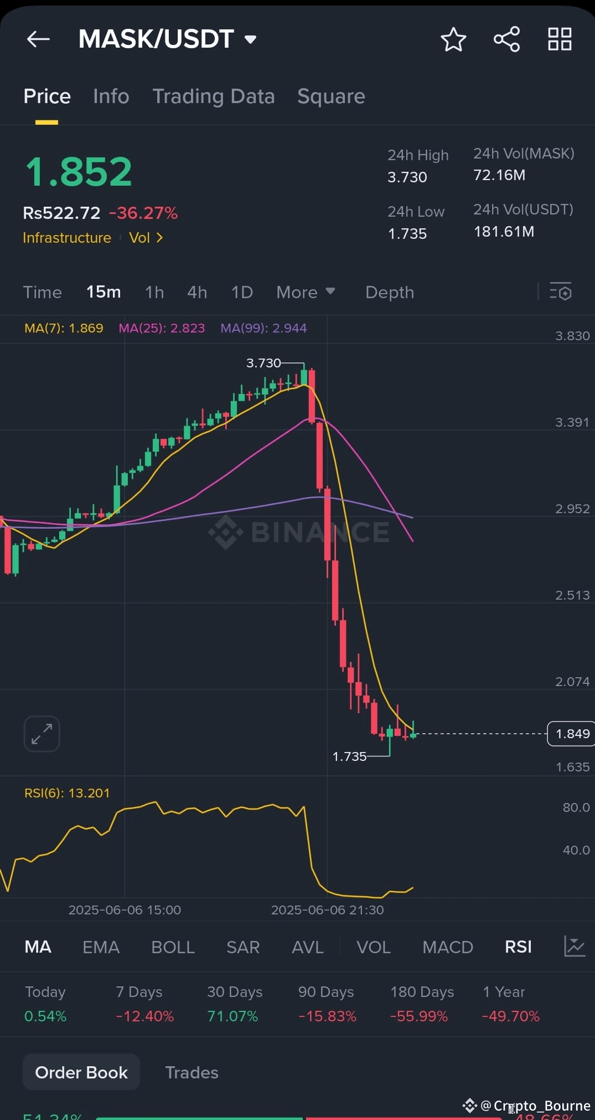Tap the share icon in the top bar

[506, 39]
